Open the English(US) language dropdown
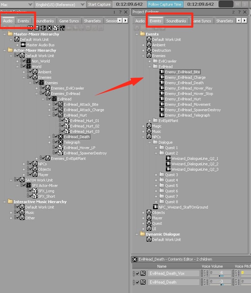This screenshot has width=251, height=293. pos(60,4)
